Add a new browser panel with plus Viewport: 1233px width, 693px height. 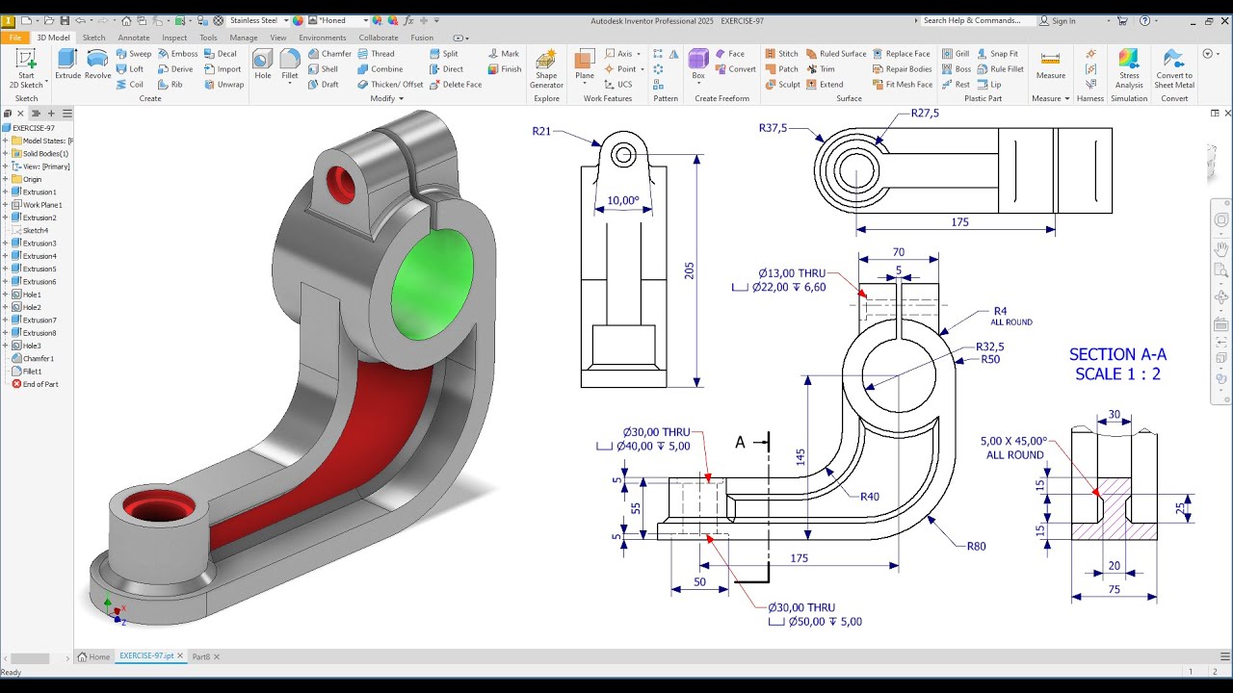(51, 113)
